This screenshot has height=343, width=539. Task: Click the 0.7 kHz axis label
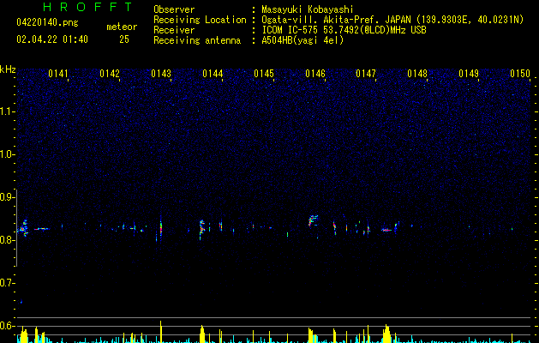pyautogui.click(x=7, y=283)
